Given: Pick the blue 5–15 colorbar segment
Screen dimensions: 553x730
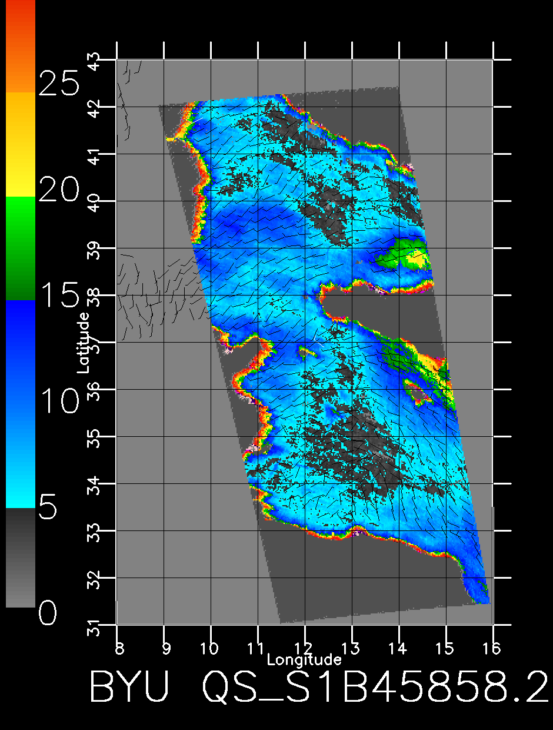Looking at the screenshot, I should [x=21, y=404].
